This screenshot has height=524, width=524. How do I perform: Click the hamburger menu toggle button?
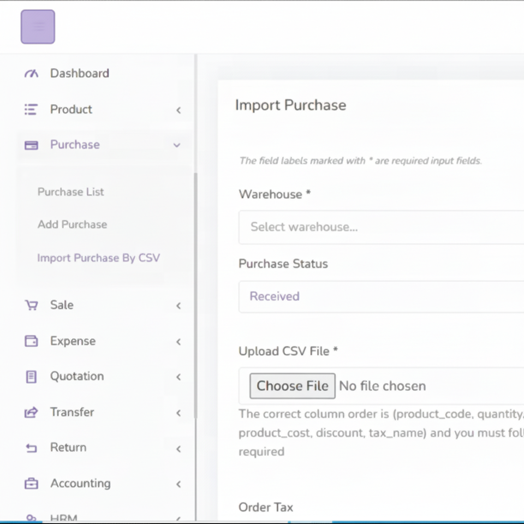(x=38, y=27)
